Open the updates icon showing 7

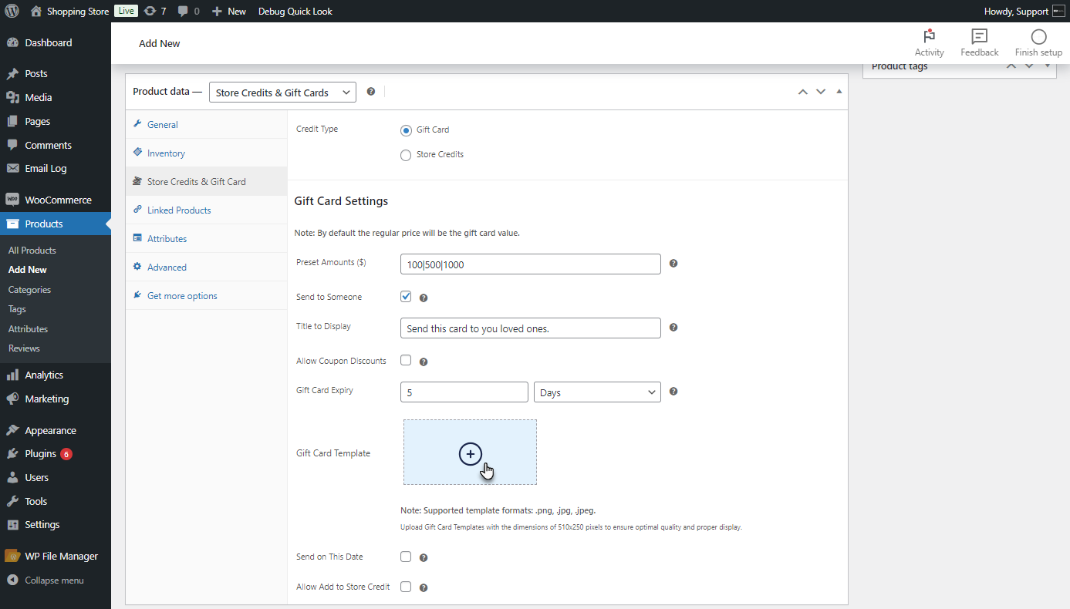click(x=155, y=12)
